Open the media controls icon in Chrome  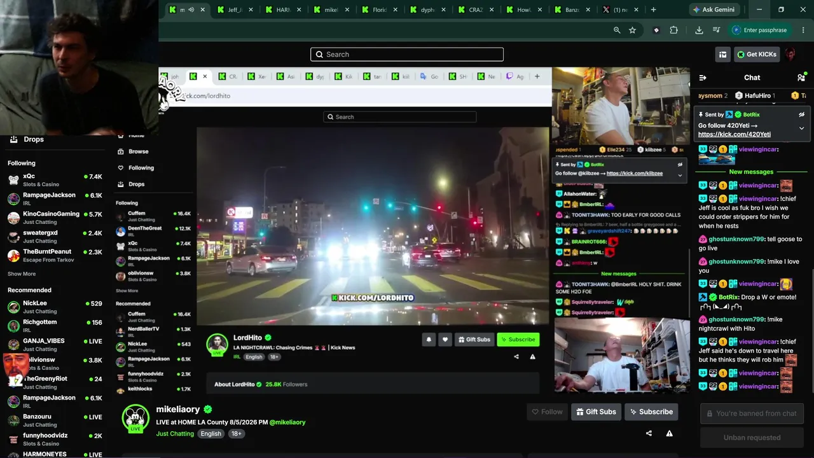coord(717,30)
